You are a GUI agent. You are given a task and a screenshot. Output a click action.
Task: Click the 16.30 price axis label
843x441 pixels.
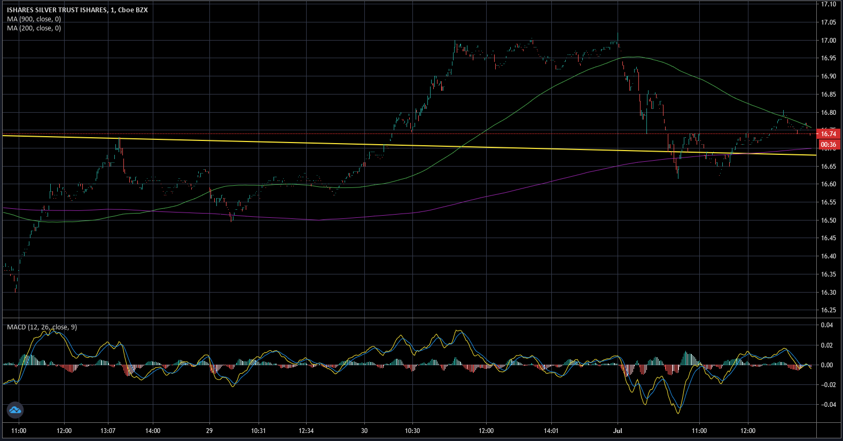(829, 293)
